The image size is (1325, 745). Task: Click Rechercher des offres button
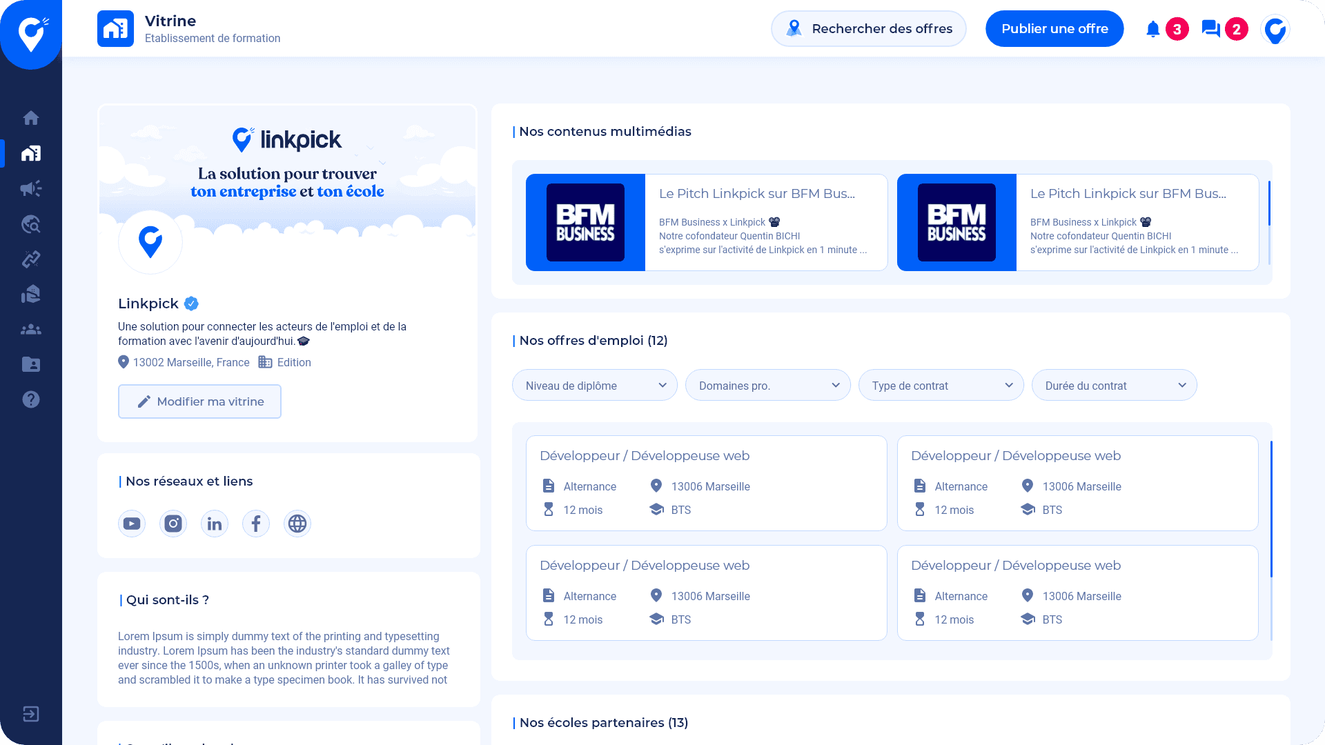869,29
